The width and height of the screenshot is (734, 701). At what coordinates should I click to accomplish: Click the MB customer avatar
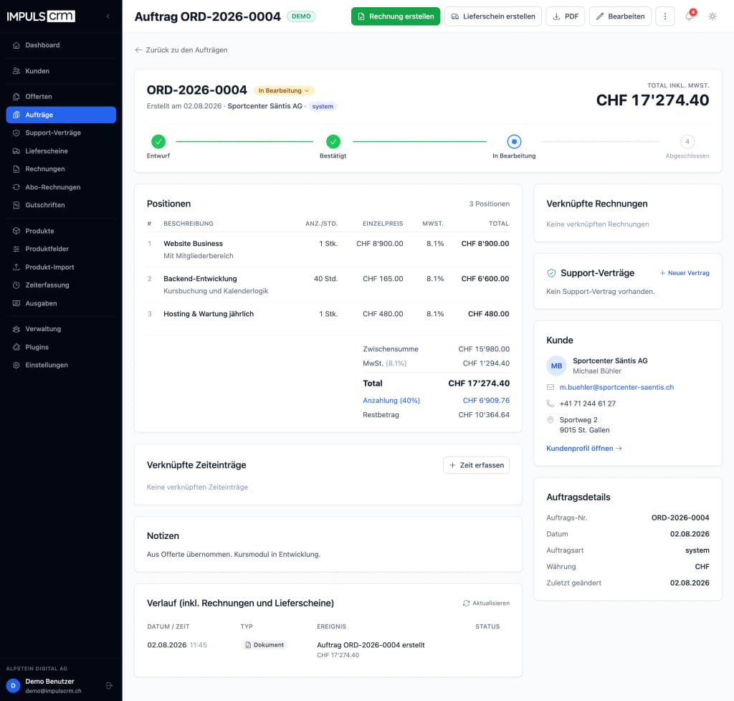point(556,366)
